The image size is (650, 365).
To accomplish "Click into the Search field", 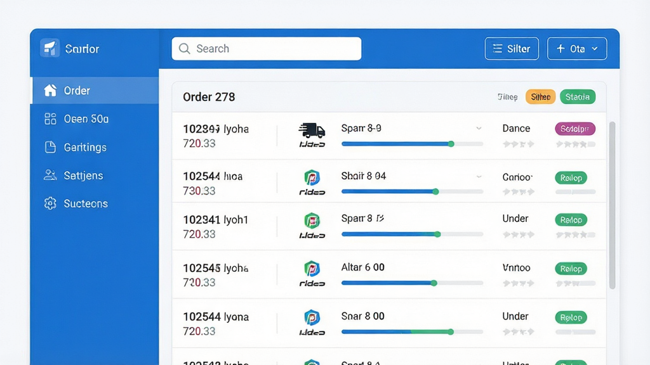I will click(x=267, y=49).
